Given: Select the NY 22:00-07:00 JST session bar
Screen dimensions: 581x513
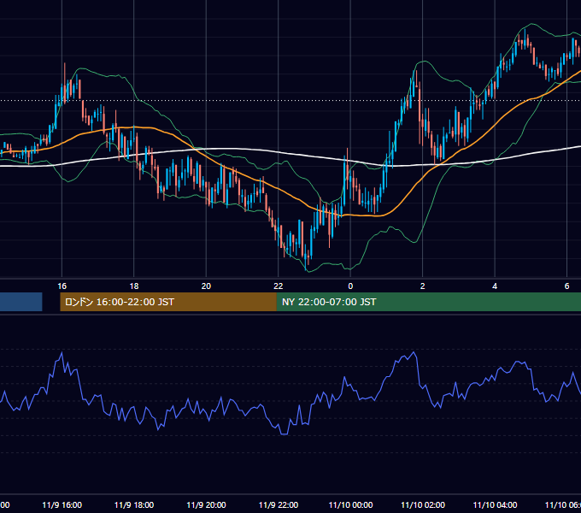Looking at the screenshot, I should [429, 302].
